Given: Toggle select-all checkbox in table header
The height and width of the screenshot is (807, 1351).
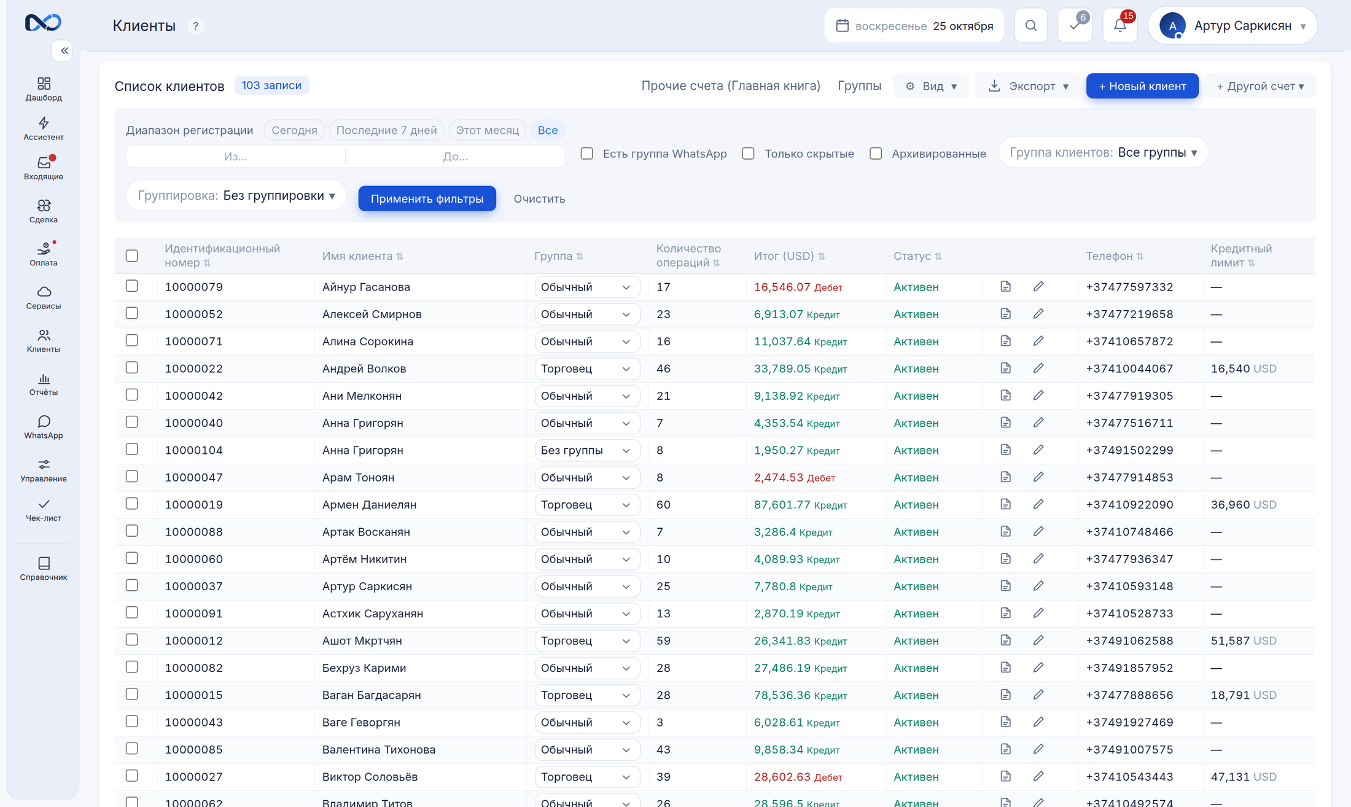Looking at the screenshot, I should click(132, 255).
